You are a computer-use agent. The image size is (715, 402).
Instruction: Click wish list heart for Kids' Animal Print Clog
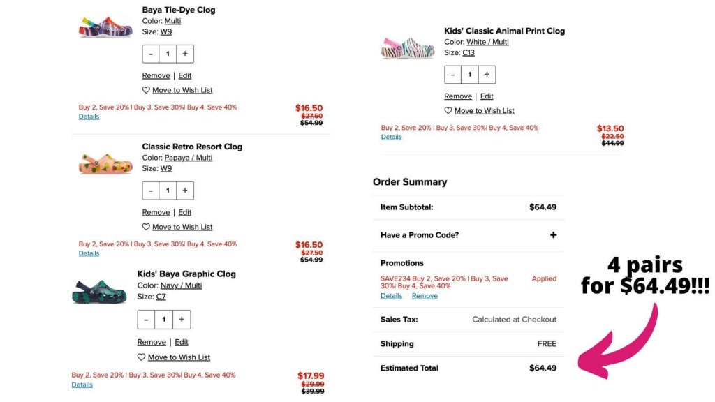[x=448, y=111]
